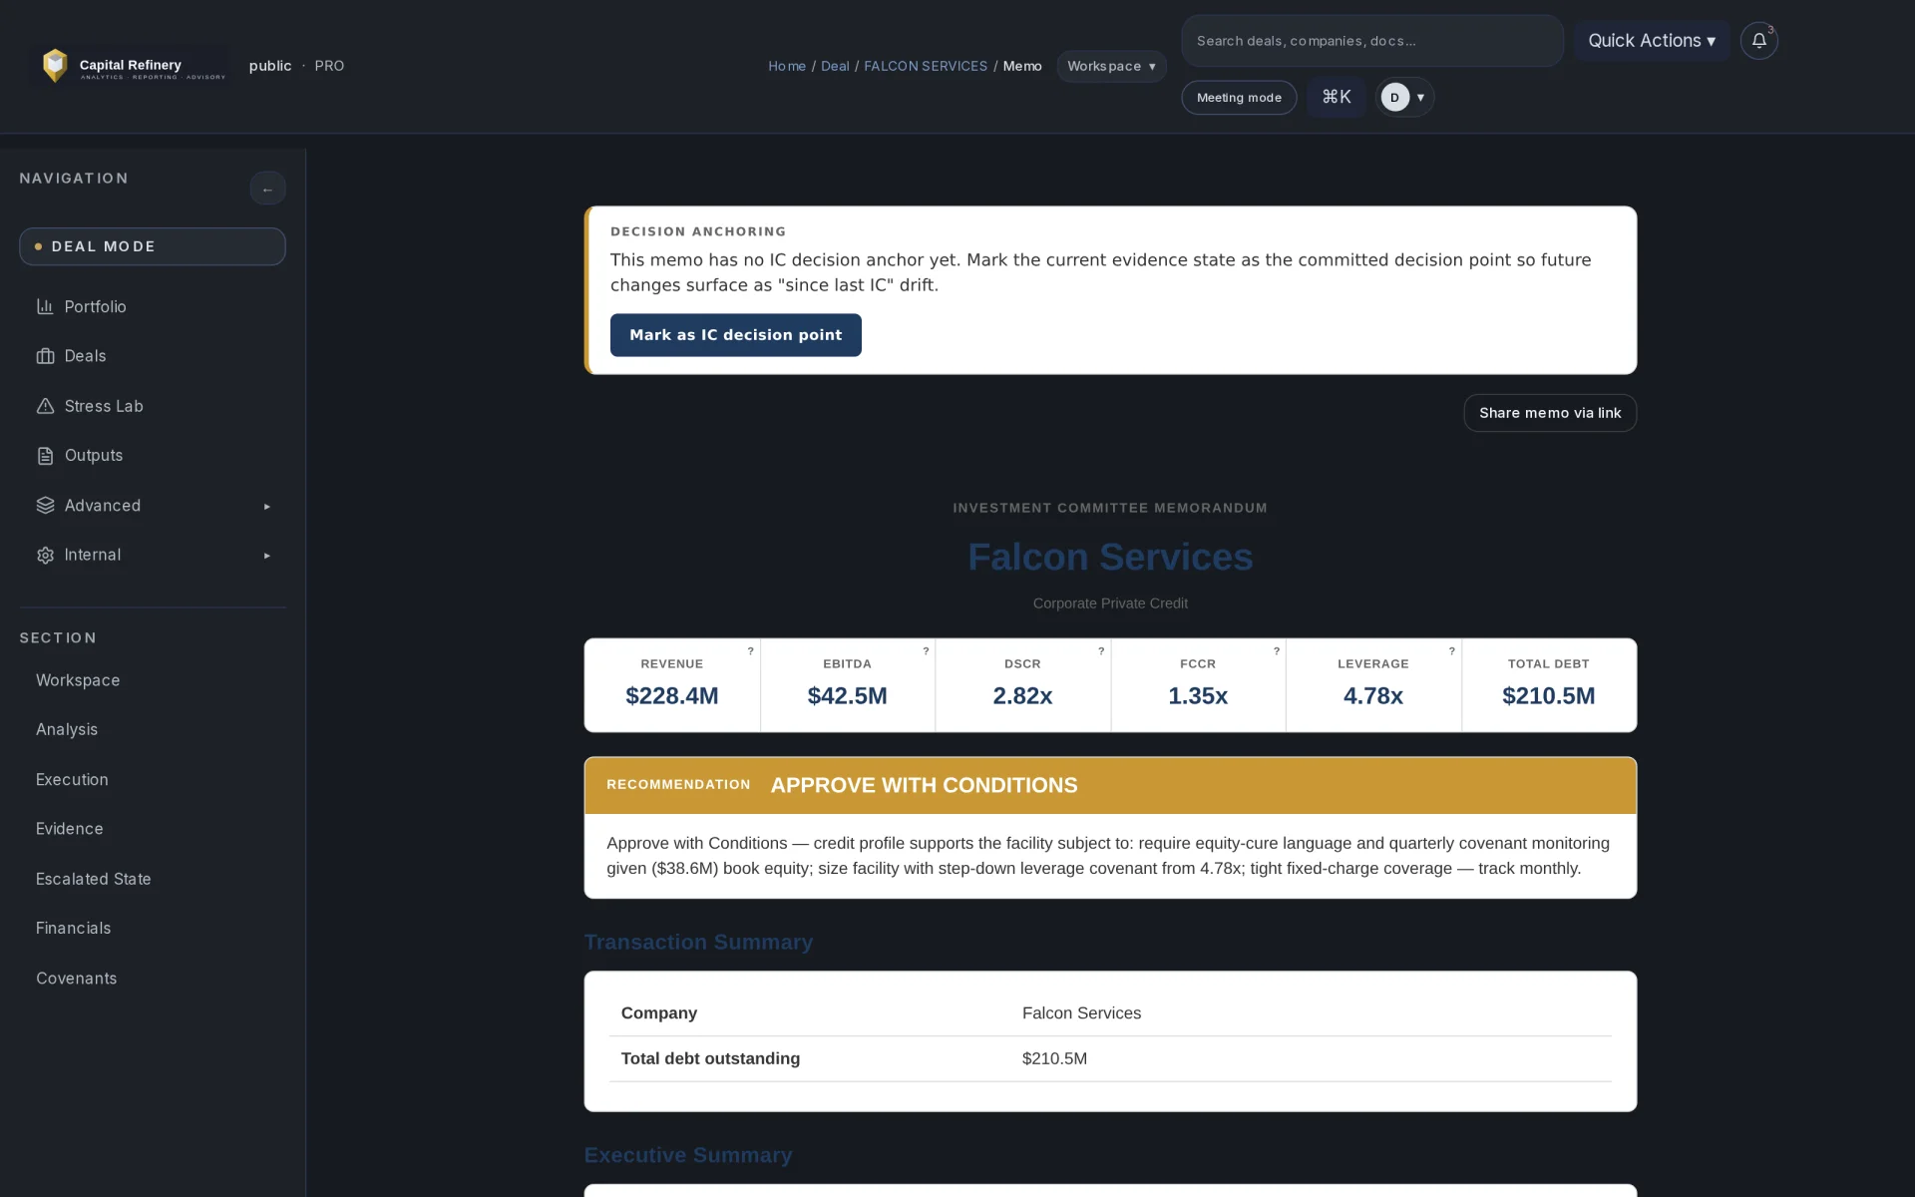The width and height of the screenshot is (1915, 1197).
Task: Click the Deals briefcase icon
Action: coord(45,356)
